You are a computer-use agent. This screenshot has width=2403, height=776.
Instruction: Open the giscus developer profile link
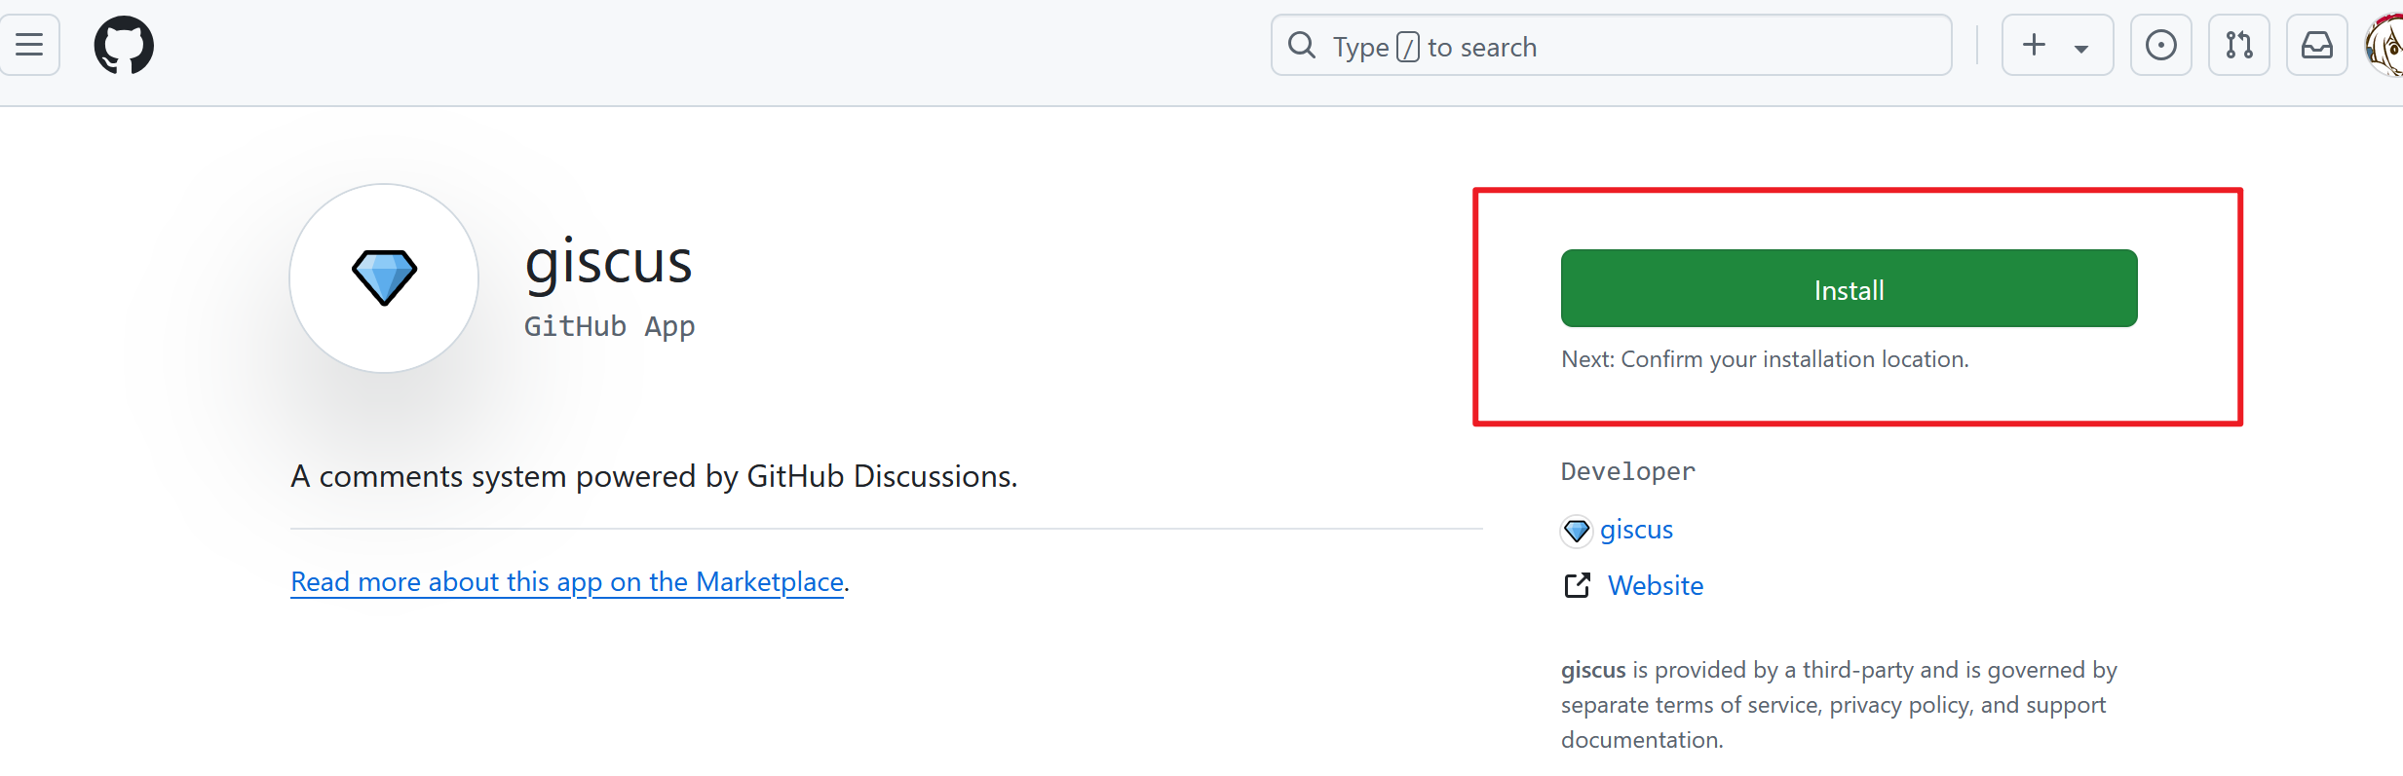pyautogui.click(x=1636, y=530)
